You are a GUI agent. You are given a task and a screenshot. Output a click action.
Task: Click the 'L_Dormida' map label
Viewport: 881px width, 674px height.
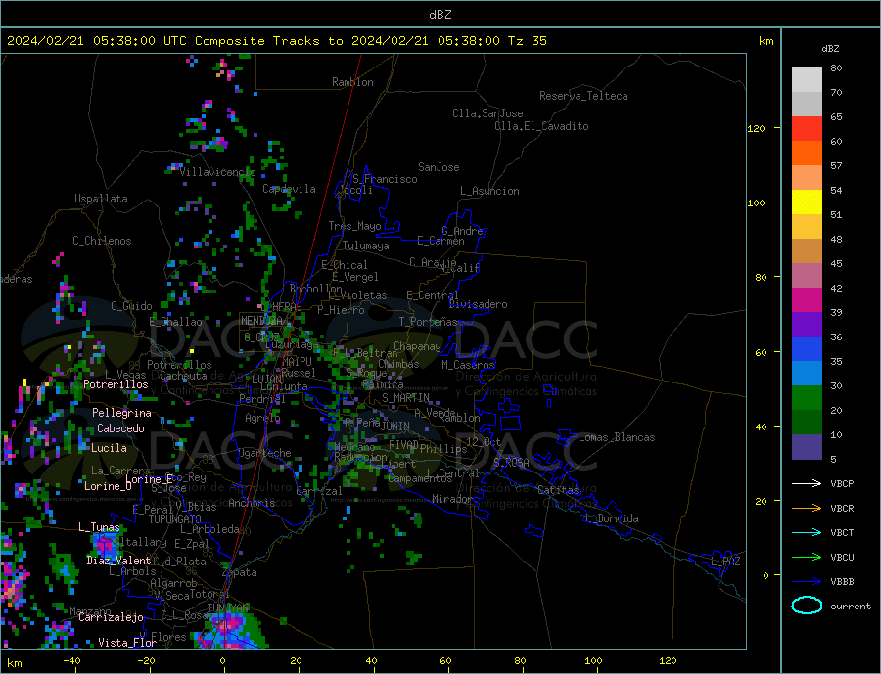coord(613,518)
